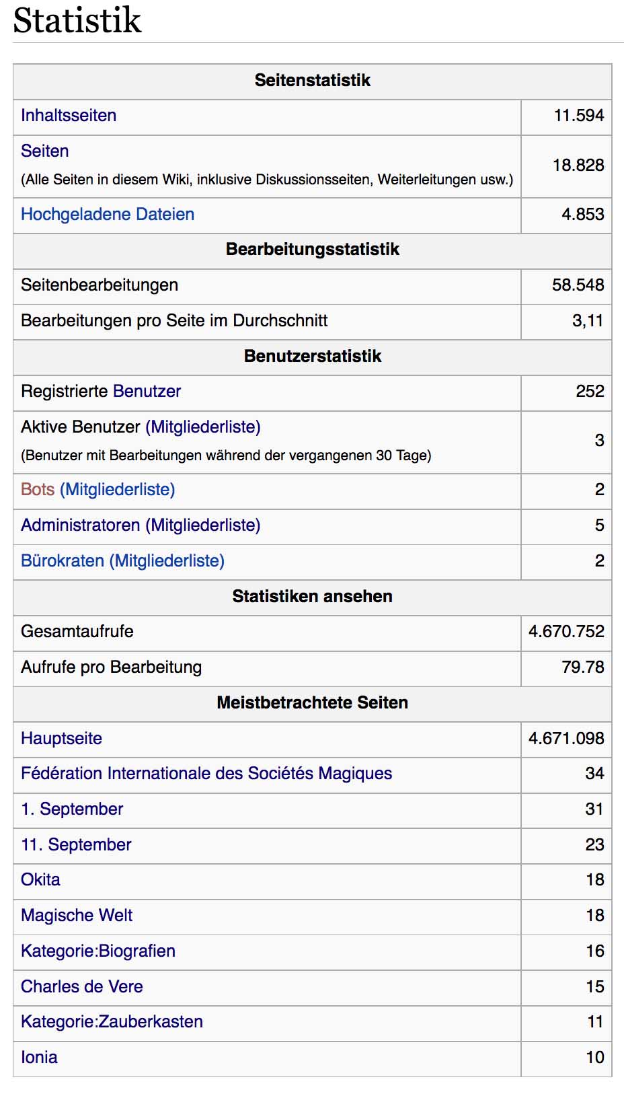The height and width of the screenshot is (1094, 624).
Task: Click the Administratoren link
Action: [80, 525]
